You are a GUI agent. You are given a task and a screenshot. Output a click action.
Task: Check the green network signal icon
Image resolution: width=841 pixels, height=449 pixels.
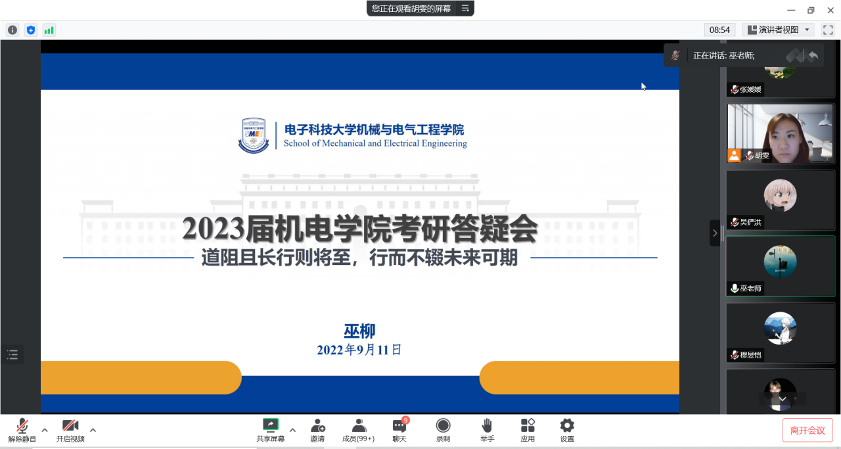[x=49, y=30]
